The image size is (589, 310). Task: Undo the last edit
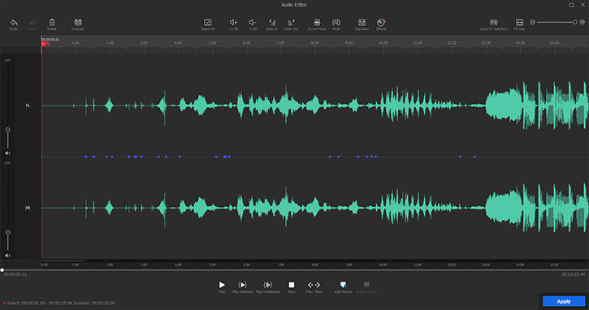point(14,23)
